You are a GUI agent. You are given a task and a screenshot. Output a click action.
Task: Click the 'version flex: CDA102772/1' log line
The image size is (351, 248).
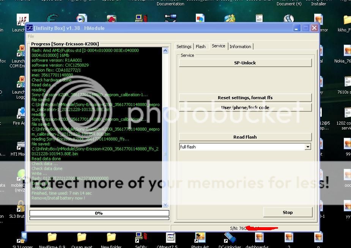point(56,70)
